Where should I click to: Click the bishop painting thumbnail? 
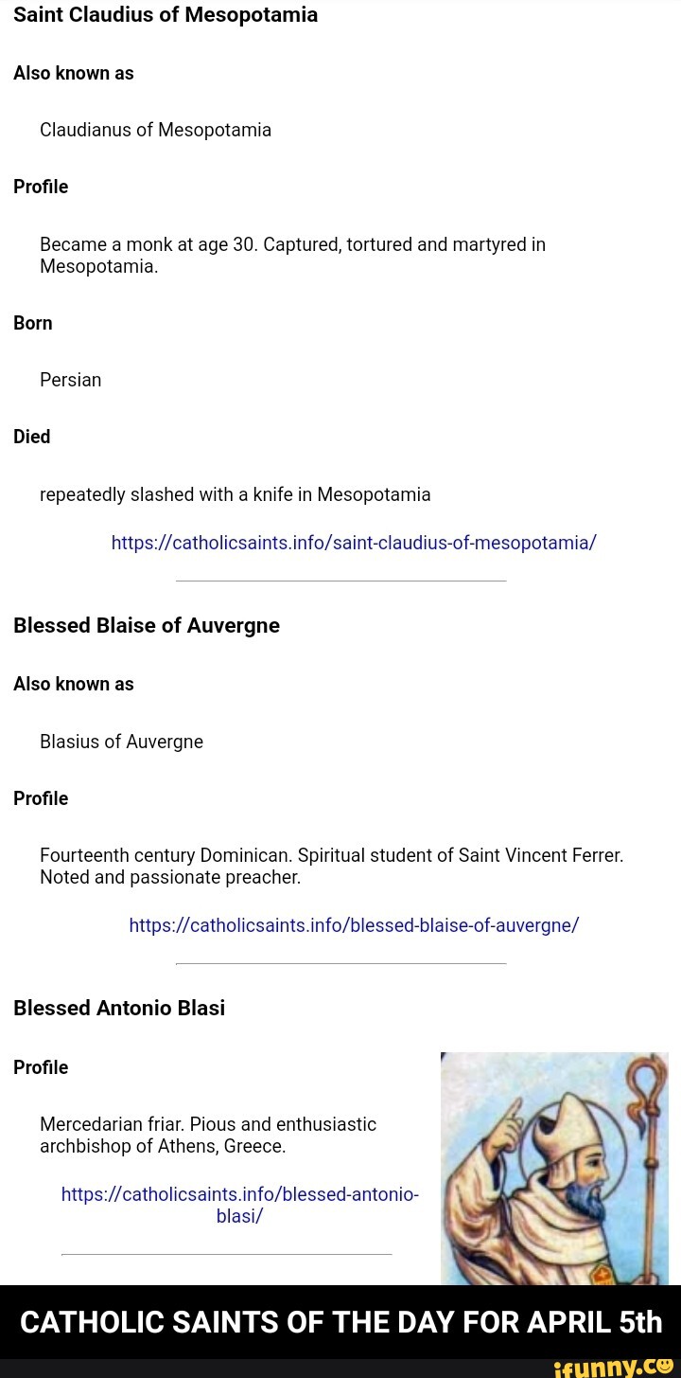(554, 1168)
